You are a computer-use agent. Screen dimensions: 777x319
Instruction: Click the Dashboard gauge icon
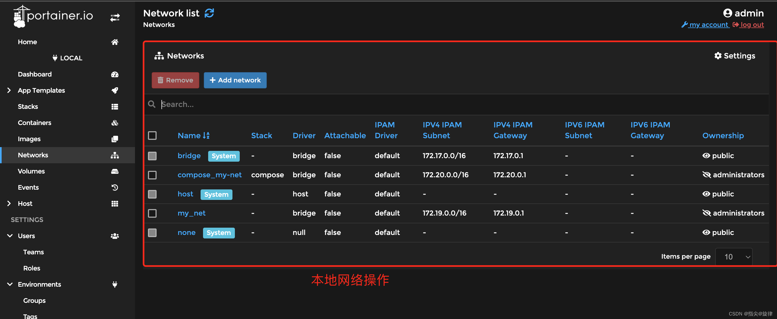coord(115,74)
